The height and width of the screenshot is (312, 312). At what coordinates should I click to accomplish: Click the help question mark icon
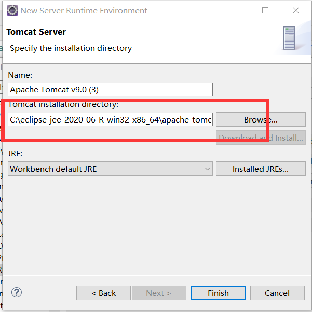[17, 292]
